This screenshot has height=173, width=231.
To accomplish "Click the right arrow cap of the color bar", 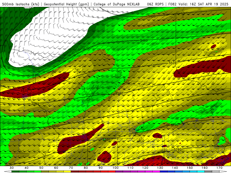I will (223, 172).
